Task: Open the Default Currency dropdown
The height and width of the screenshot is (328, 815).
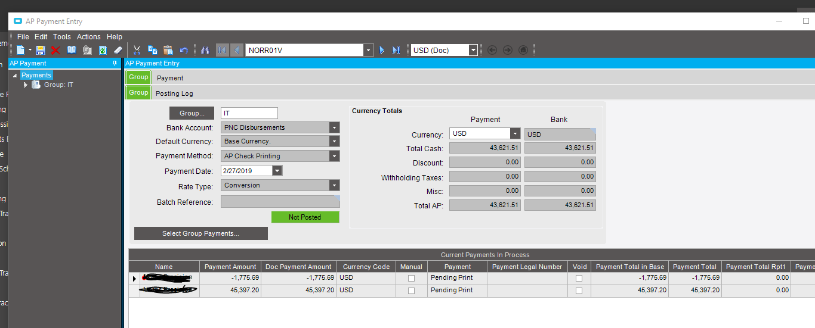Action: [x=334, y=141]
